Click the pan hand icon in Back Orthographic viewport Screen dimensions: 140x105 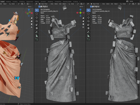[83, 21]
